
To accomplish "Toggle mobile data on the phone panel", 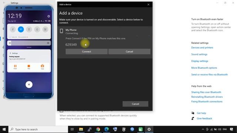I will (x=13, y=29).
